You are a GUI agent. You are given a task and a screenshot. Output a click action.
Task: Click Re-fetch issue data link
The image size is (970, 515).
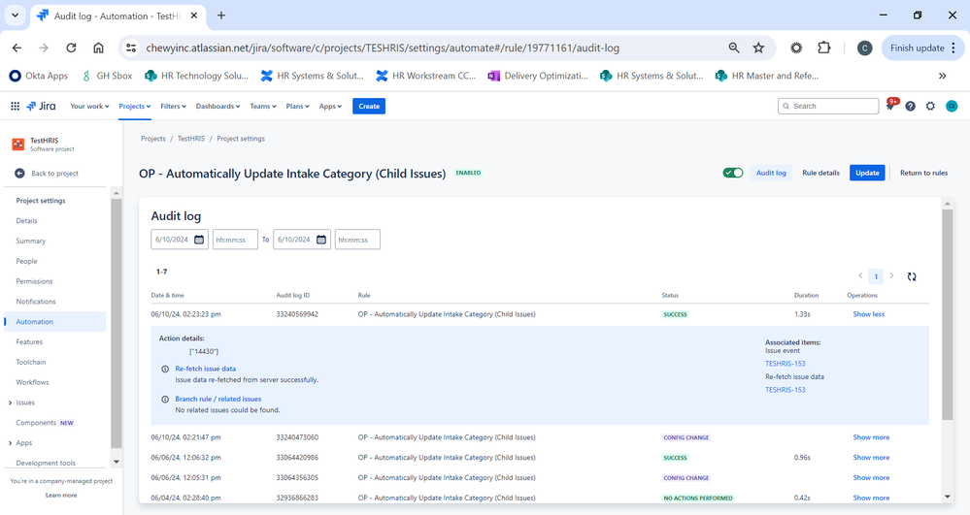(206, 369)
